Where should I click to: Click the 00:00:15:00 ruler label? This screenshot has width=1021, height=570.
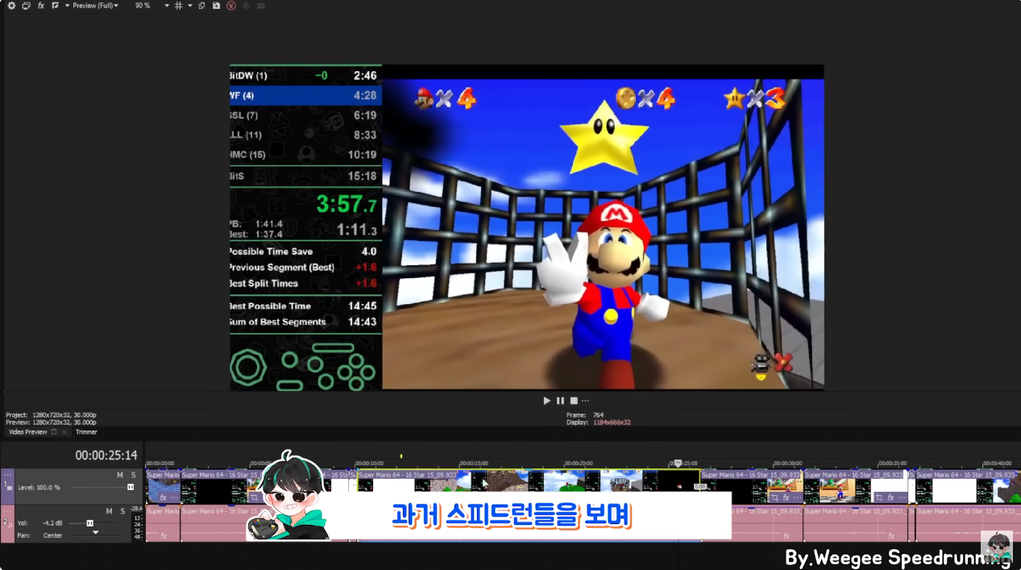[473, 464]
